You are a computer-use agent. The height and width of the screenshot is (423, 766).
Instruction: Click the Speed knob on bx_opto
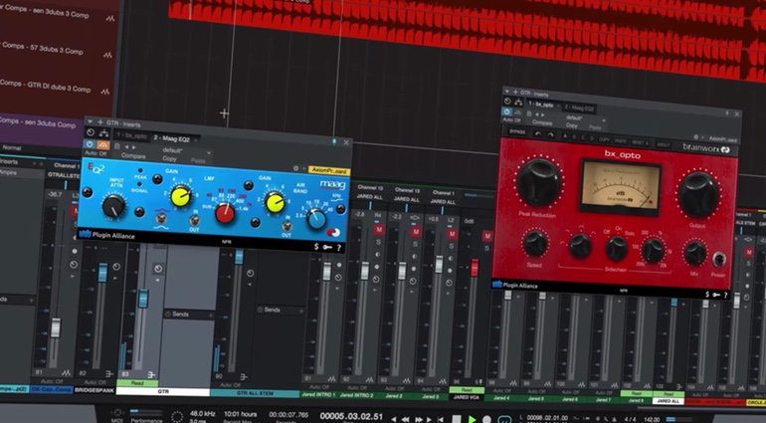coord(535,243)
